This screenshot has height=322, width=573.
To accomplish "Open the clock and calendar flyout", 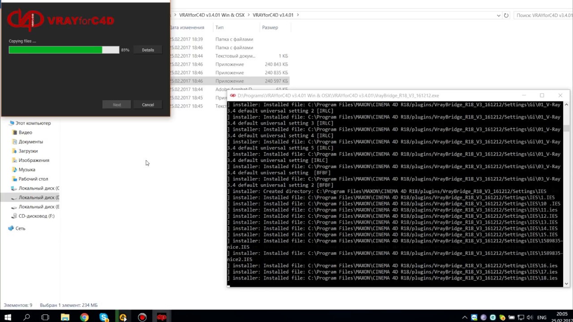I will click(563, 318).
